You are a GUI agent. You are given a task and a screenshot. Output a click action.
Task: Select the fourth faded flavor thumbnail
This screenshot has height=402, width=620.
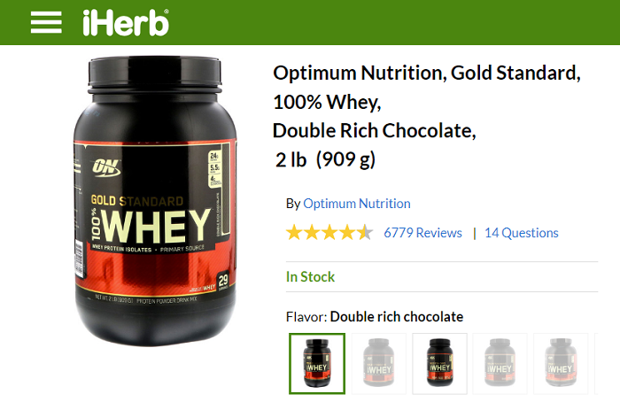[x=500, y=364]
